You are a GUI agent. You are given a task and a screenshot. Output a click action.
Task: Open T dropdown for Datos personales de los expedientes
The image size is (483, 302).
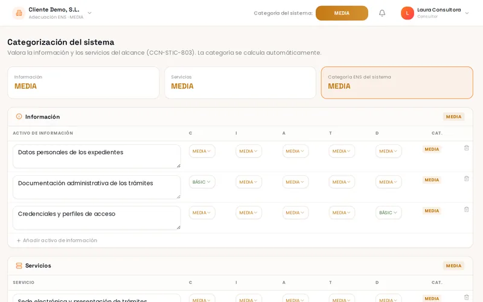342,152
